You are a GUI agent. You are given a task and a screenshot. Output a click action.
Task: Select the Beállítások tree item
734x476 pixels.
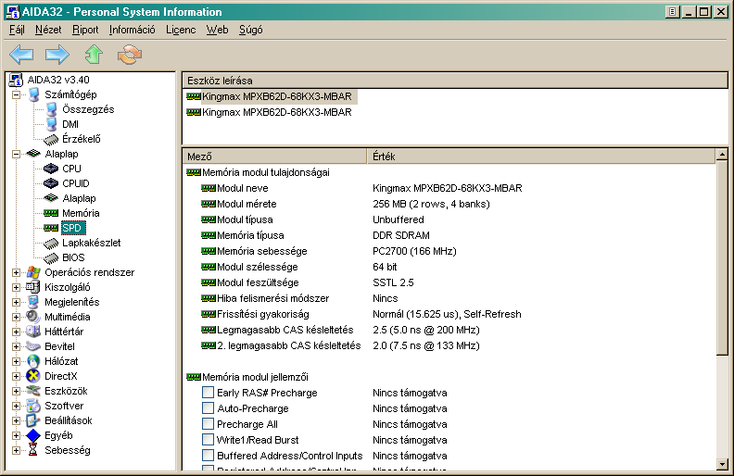point(69,420)
